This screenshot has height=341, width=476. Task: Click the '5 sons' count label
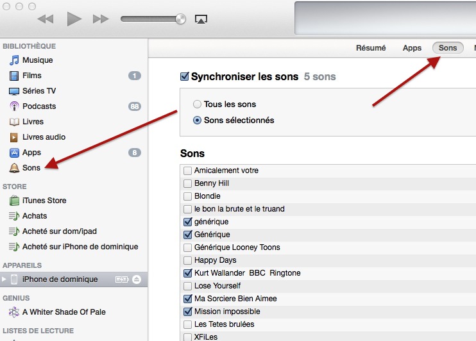(319, 76)
